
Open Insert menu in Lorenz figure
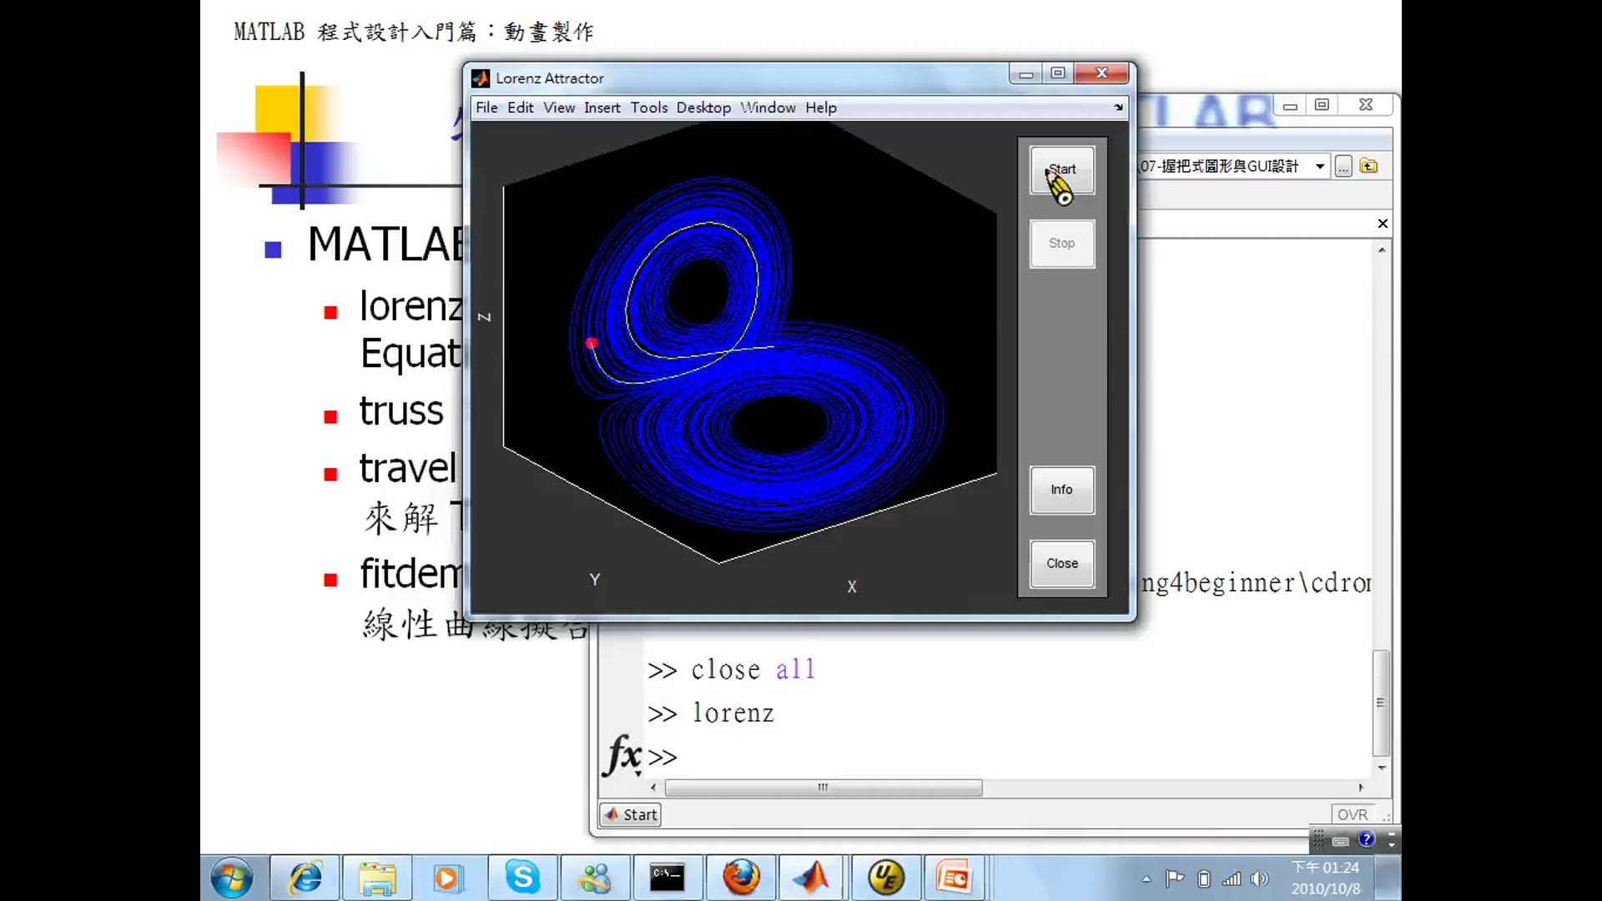tap(602, 108)
